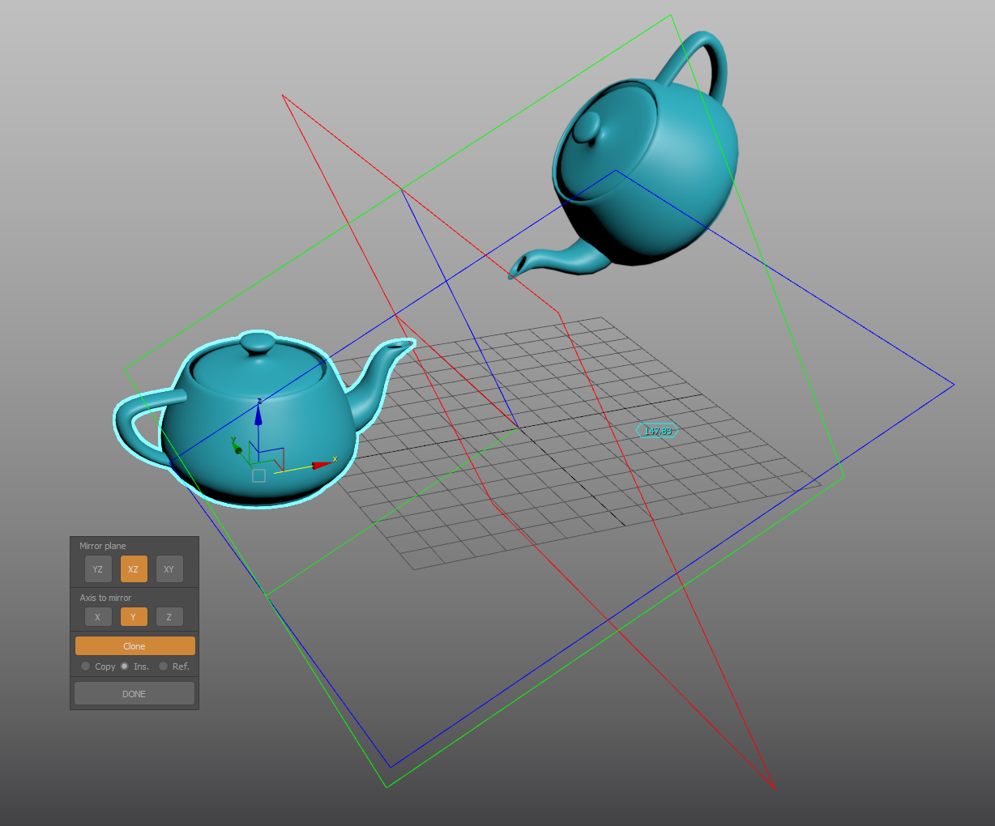Screen dimensions: 995x826
Task: Pick Z as the axis to mirror
Action: coord(169,617)
